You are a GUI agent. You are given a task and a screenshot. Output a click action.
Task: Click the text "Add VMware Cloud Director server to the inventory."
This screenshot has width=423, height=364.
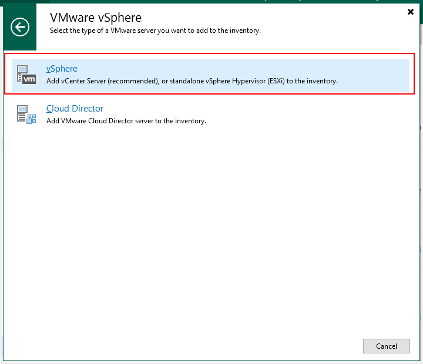pos(126,121)
